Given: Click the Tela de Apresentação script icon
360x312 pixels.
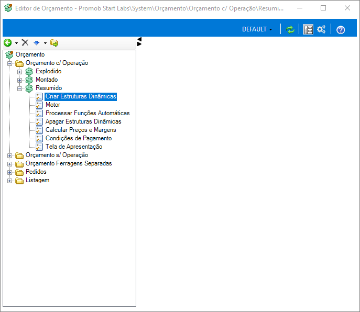Looking at the screenshot, I should pos(39,147).
